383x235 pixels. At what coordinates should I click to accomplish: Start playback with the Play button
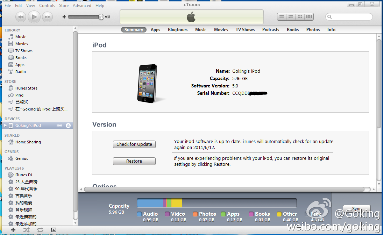(34, 17)
